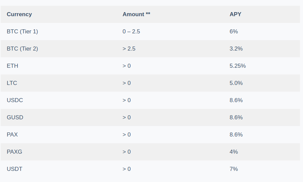Image resolution: width=303 pixels, height=182 pixels.
Task: Click the USDC currency cell
Action: 15,100
